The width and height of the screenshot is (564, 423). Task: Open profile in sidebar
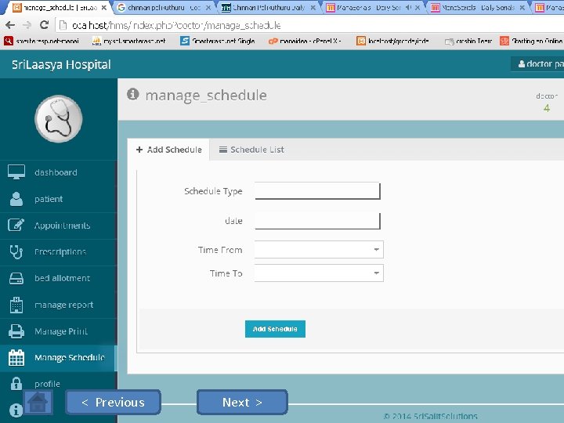click(x=58, y=384)
